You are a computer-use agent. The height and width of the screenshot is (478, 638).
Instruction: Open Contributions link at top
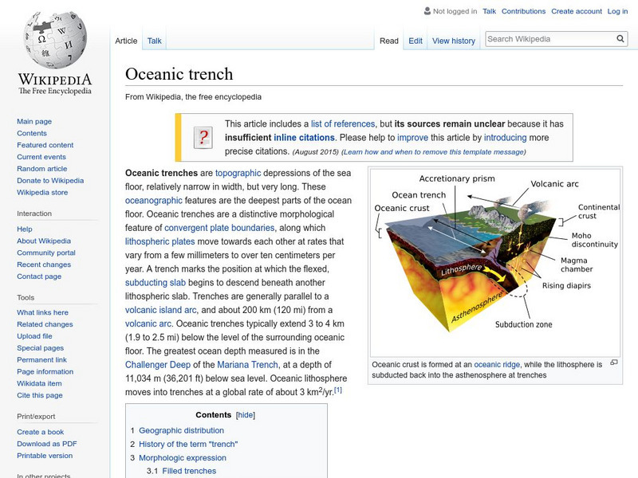[523, 11]
